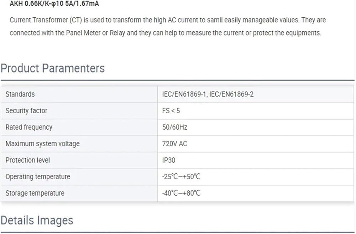Click the Storage temperature row label
Image resolution: width=356 pixels, height=234 pixels.
tap(35, 193)
